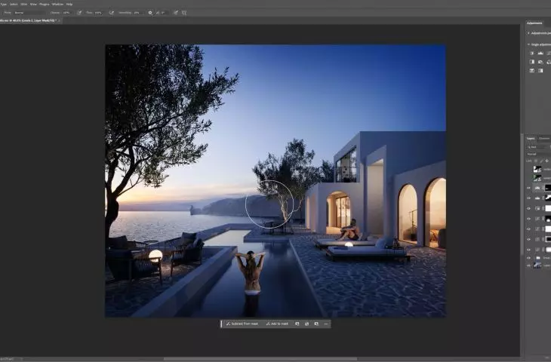Toggle pressure for size icon

coord(176,13)
